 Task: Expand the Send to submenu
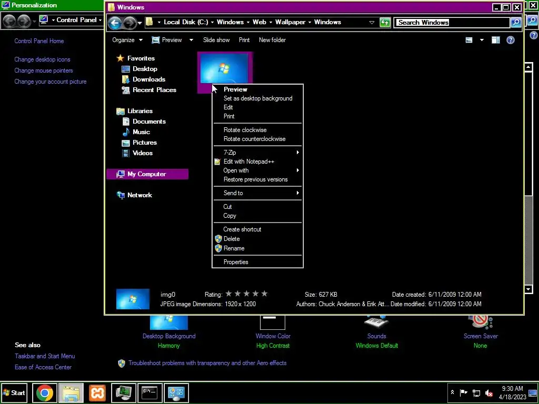point(257,193)
